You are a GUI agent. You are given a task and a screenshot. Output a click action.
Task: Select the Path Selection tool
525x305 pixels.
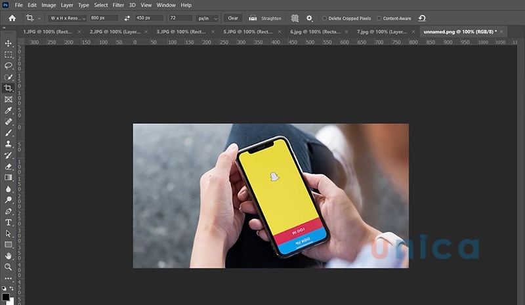click(9, 234)
